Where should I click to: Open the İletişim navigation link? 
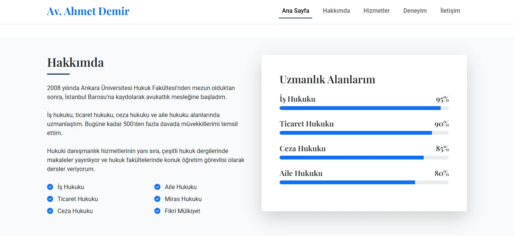point(450,11)
